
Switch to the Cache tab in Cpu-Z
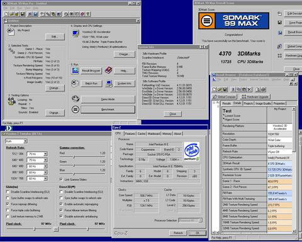(x=142, y=134)
